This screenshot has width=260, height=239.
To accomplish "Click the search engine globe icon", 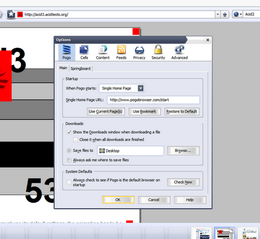I will tap(236, 14).
